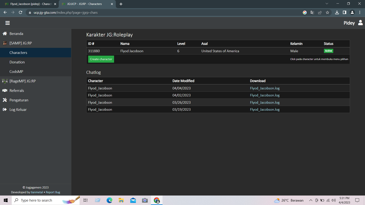Screen dimensions: 365x205
Task: Reload the page with the refresh icon
Action: pos(20,13)
